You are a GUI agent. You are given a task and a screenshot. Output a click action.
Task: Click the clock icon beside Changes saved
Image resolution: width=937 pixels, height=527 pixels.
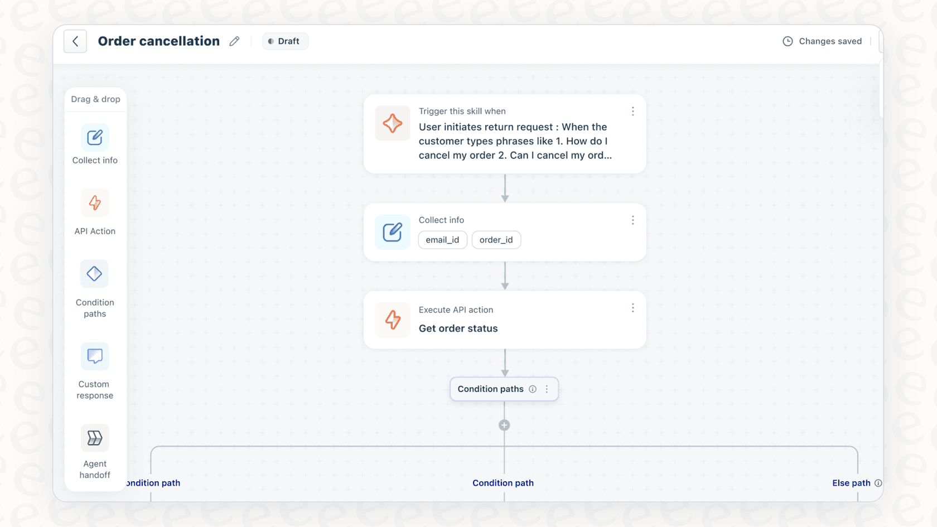[x=788, y=41]
